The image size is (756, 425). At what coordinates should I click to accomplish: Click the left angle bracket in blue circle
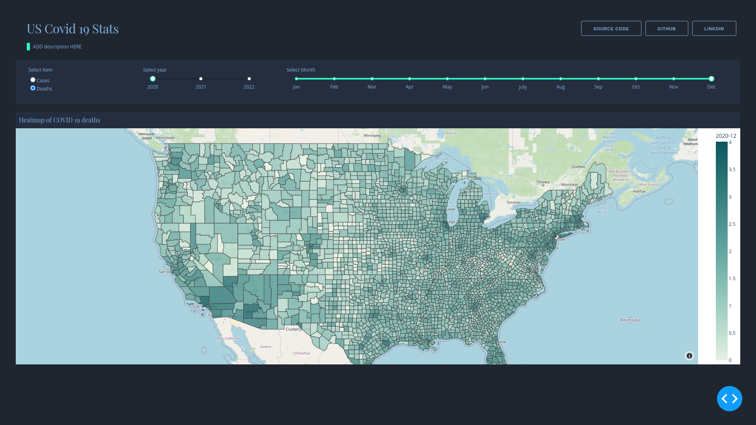[725, 398]
